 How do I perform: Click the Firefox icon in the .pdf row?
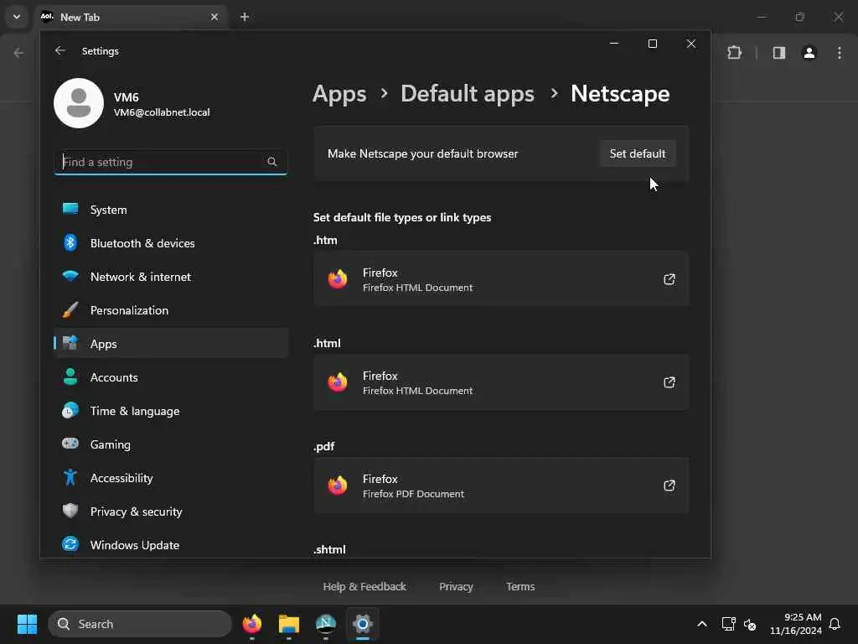pyautogui.click(x=338, y=486)
